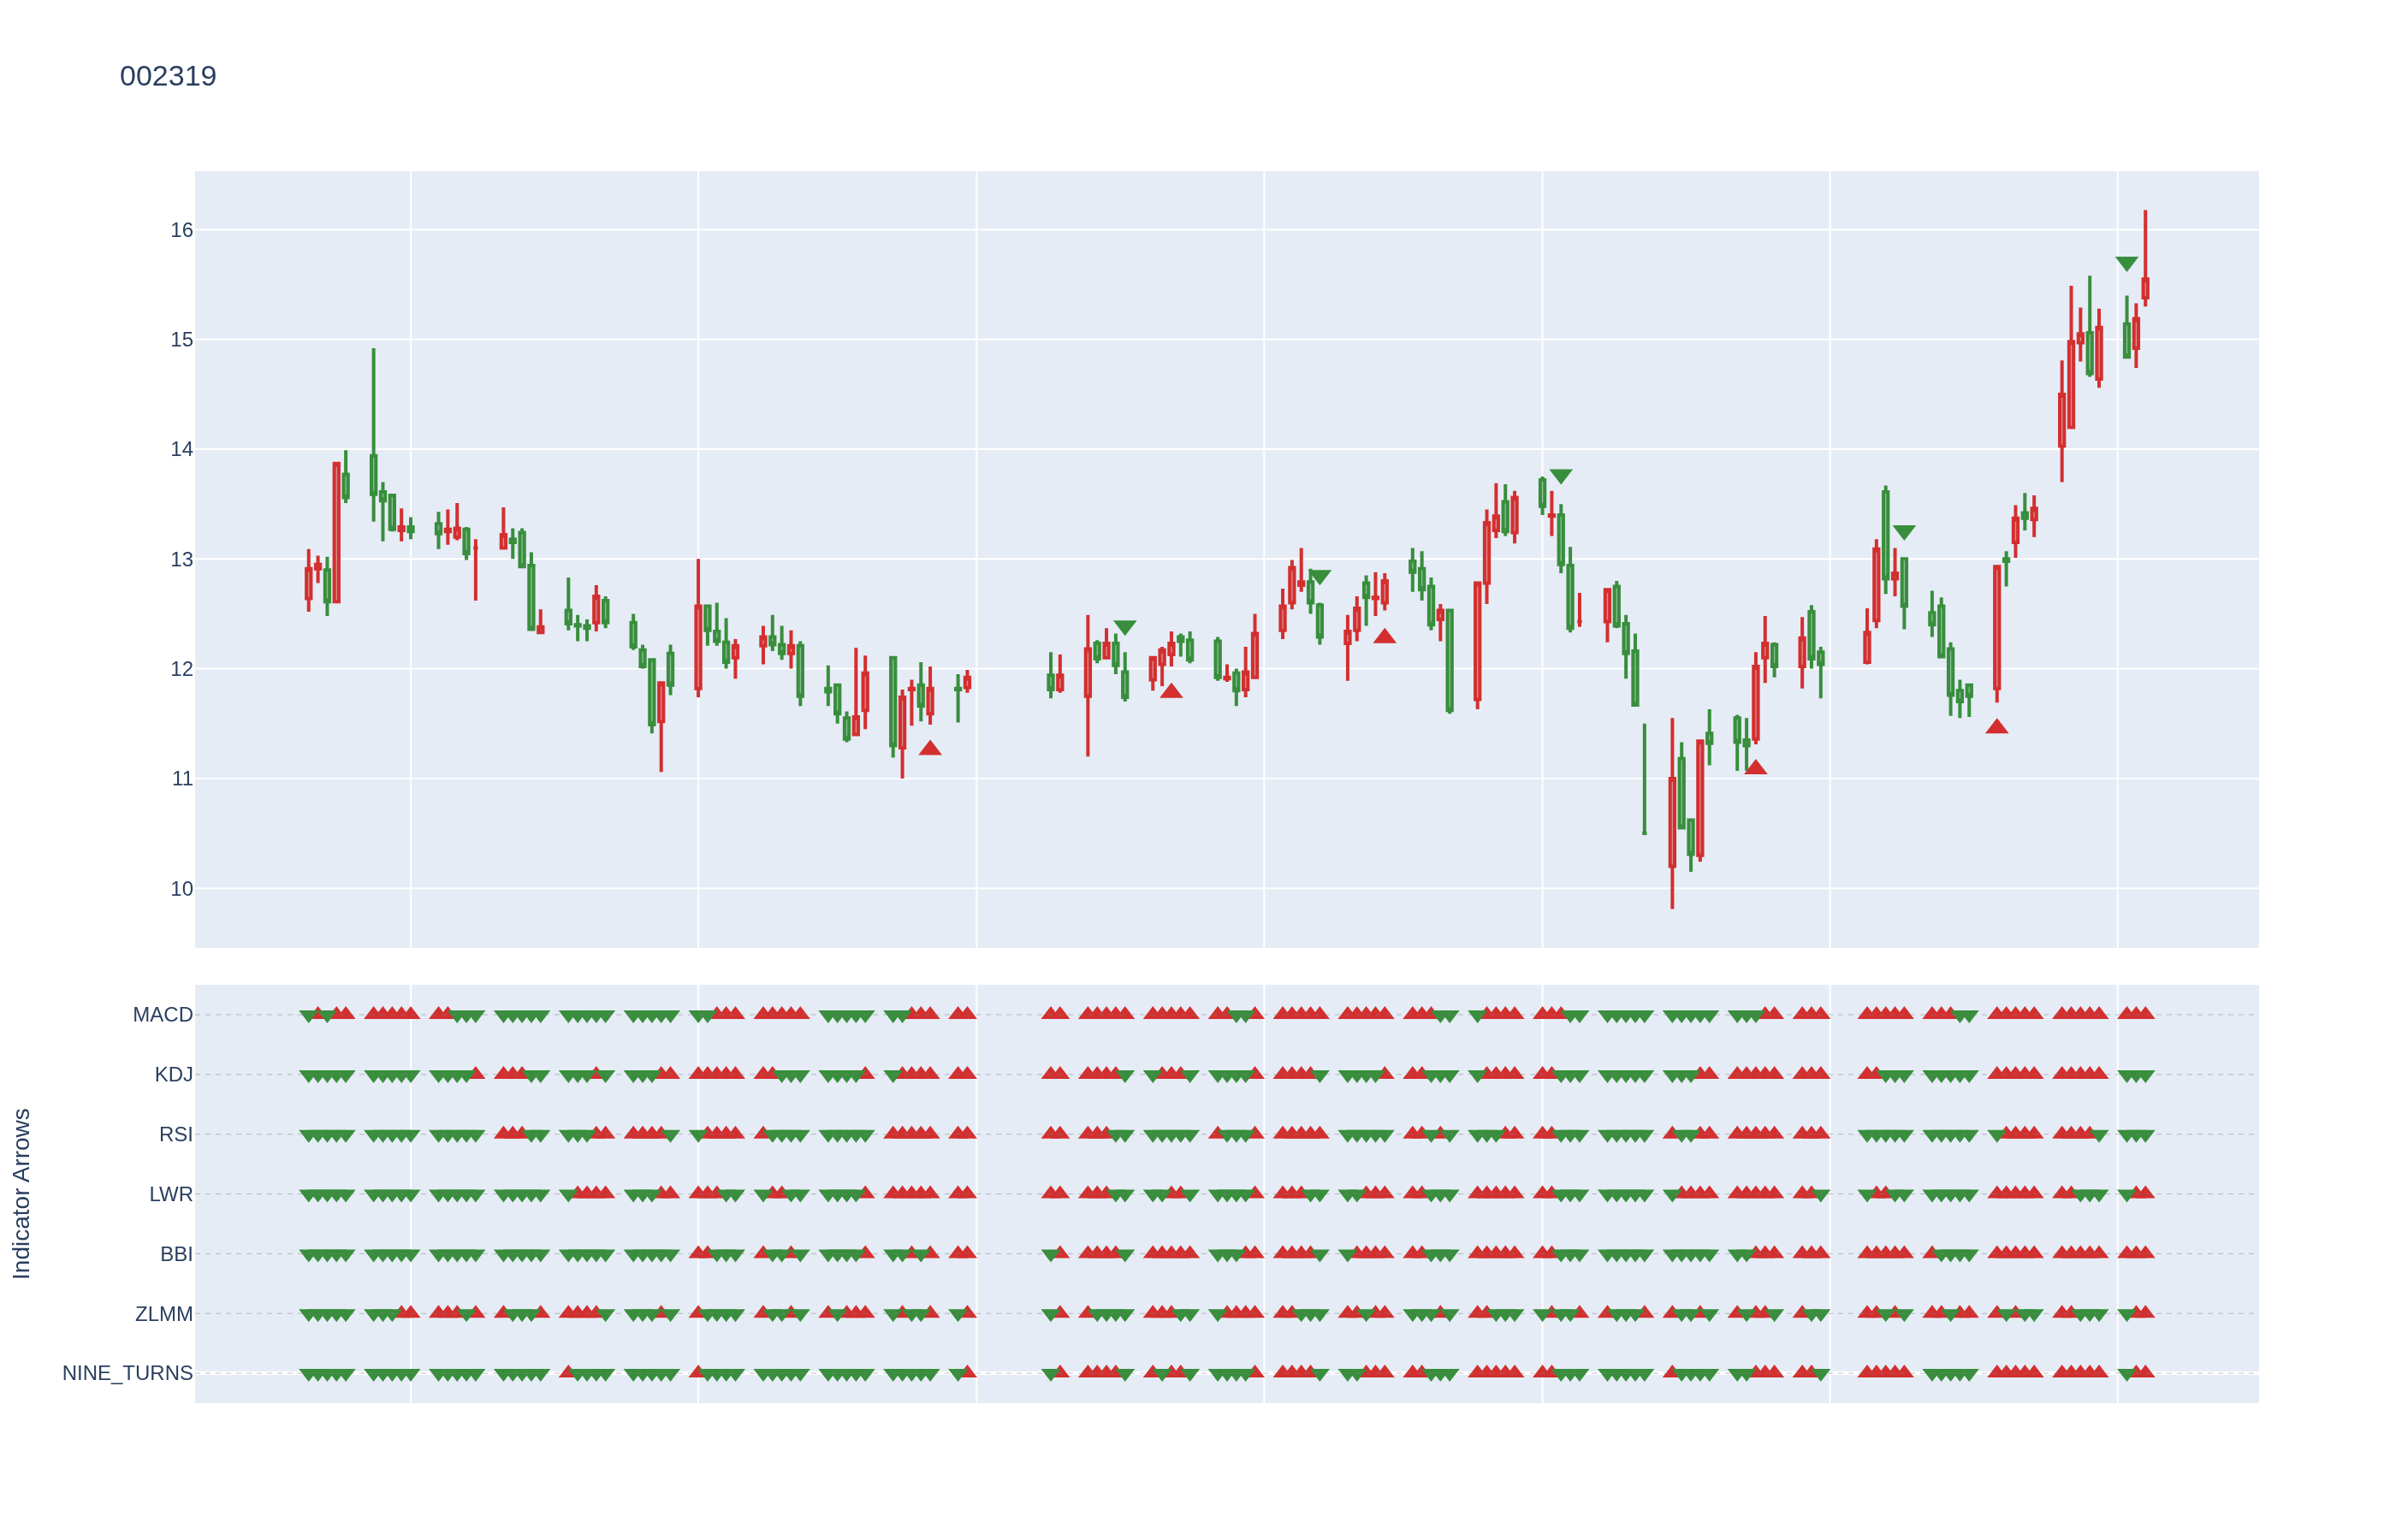The width and height of the screenshot is (2396, 1540).
Task: Click the ZLMM indicator label
Action: click(x=163, y=1314)
